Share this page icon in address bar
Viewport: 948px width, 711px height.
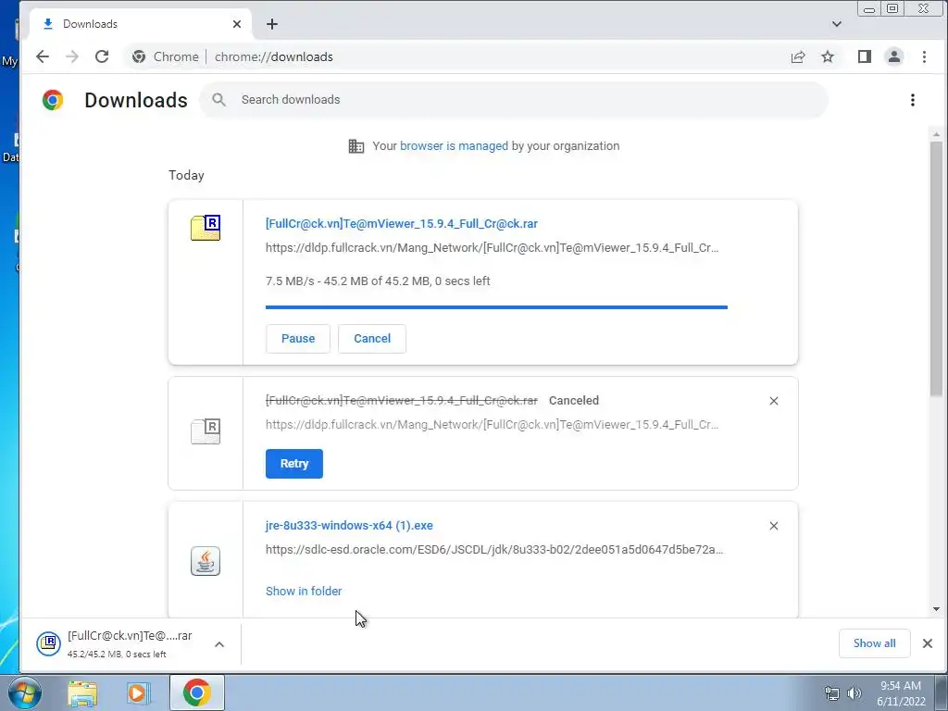click(798, 56)
